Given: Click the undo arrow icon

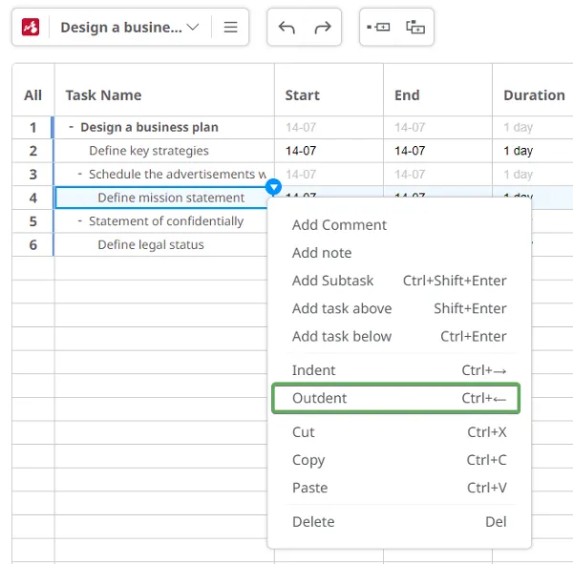Looking at the screenshot, I should click(x=286, y=28).
